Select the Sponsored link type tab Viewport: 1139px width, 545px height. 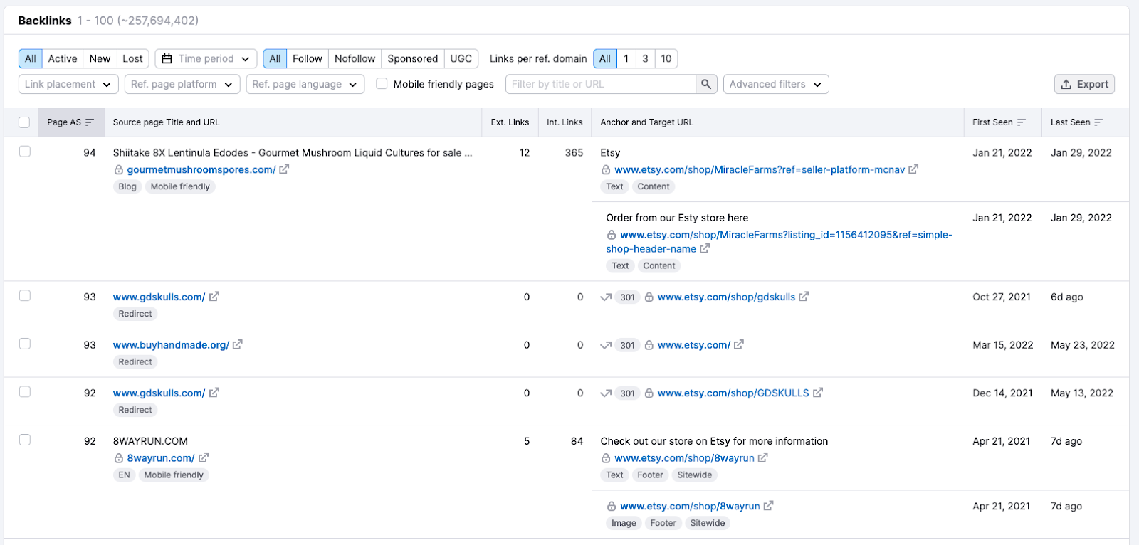(413, 58)
